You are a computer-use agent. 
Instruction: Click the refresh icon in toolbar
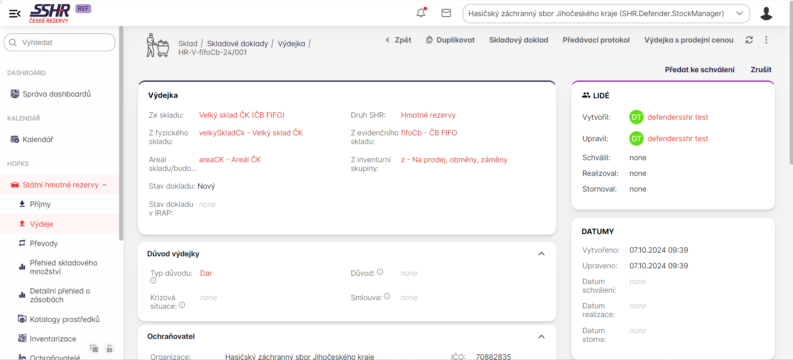pyautogui.click(x=749, y=40)
